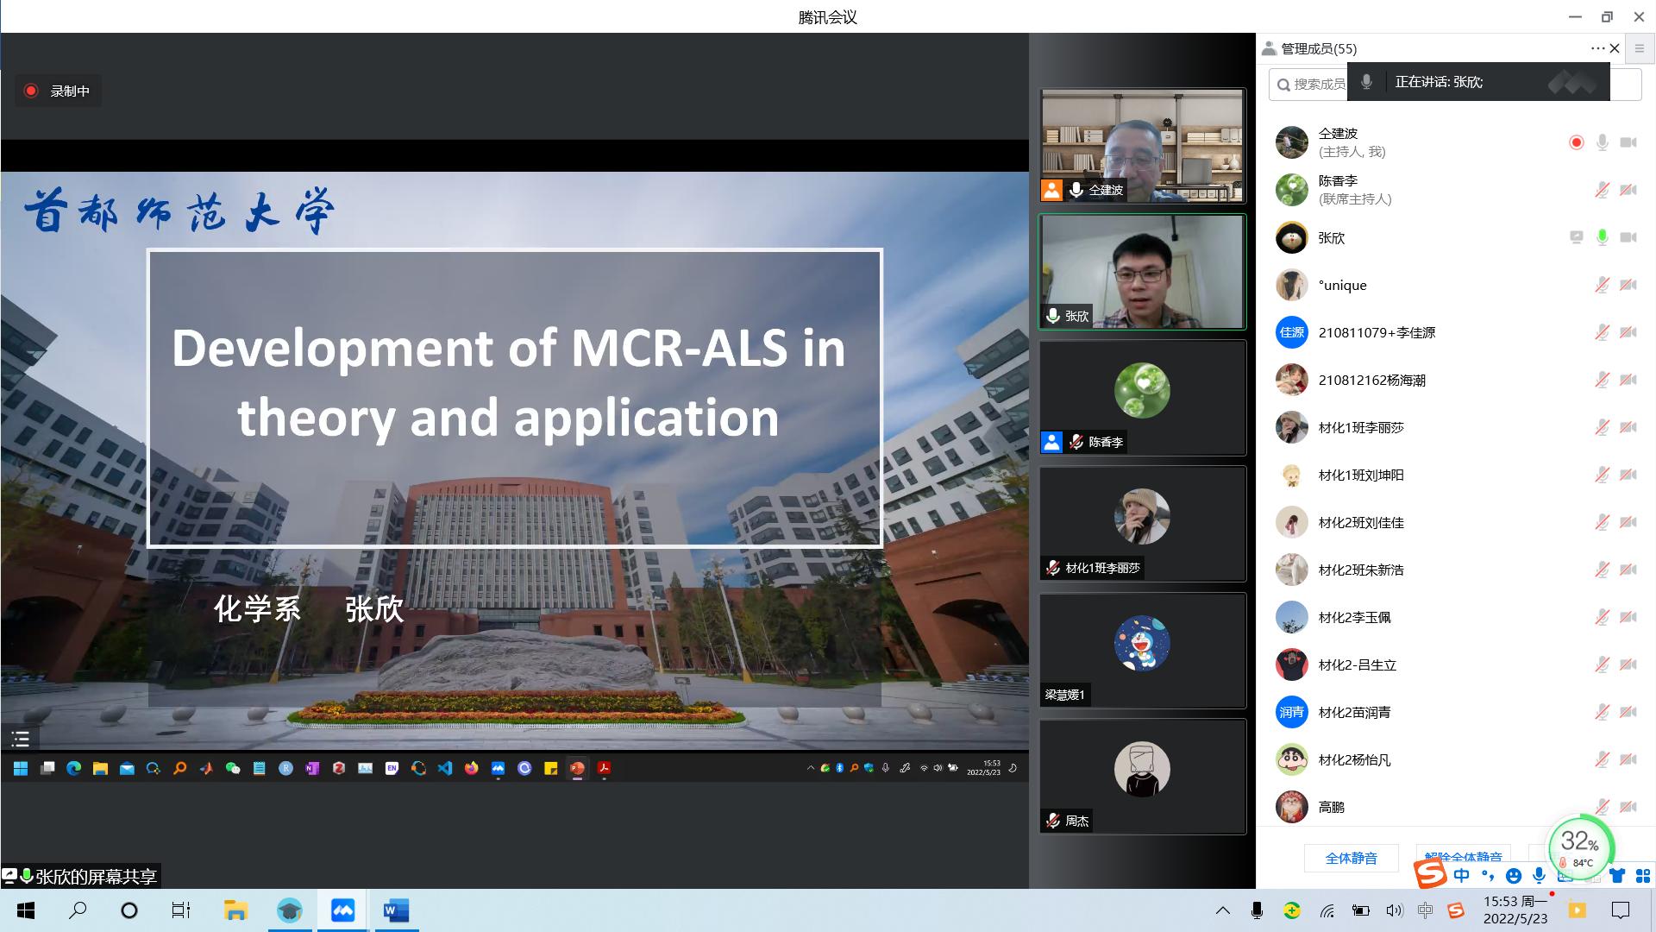Select member 材化2班朱新浩 in the list
The image size is (1656, 932).
coord(1360,570)
